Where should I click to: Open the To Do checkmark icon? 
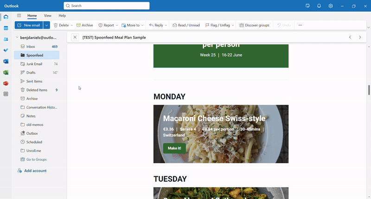6,50
